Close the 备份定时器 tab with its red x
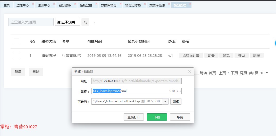The height and width of the screenshot is (136, 276). pyautogui.click(x=145, y=4)
